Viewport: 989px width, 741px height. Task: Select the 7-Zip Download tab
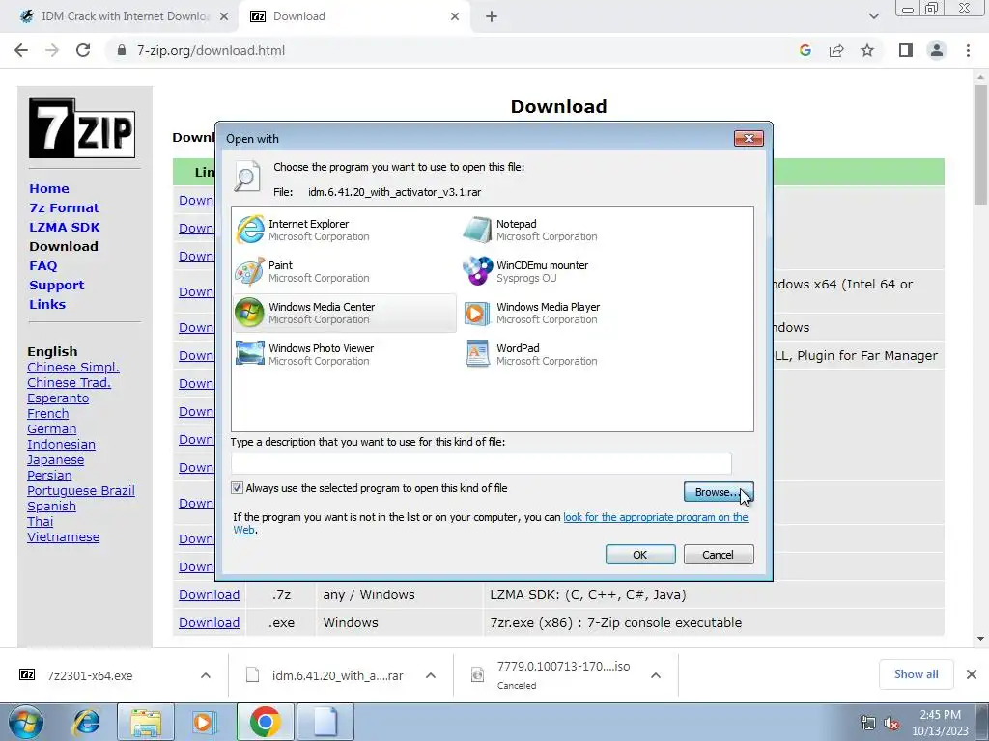(x=353, y=16)
